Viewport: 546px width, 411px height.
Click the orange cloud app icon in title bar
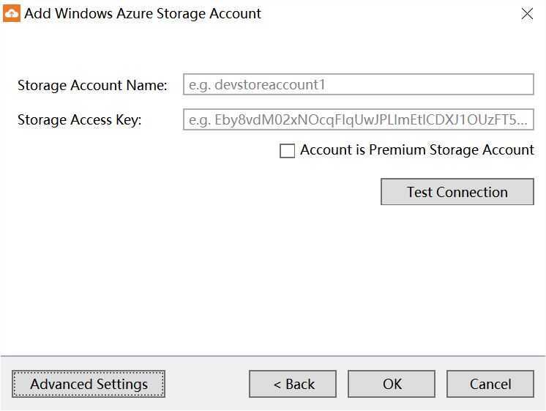tap(12, 14)
